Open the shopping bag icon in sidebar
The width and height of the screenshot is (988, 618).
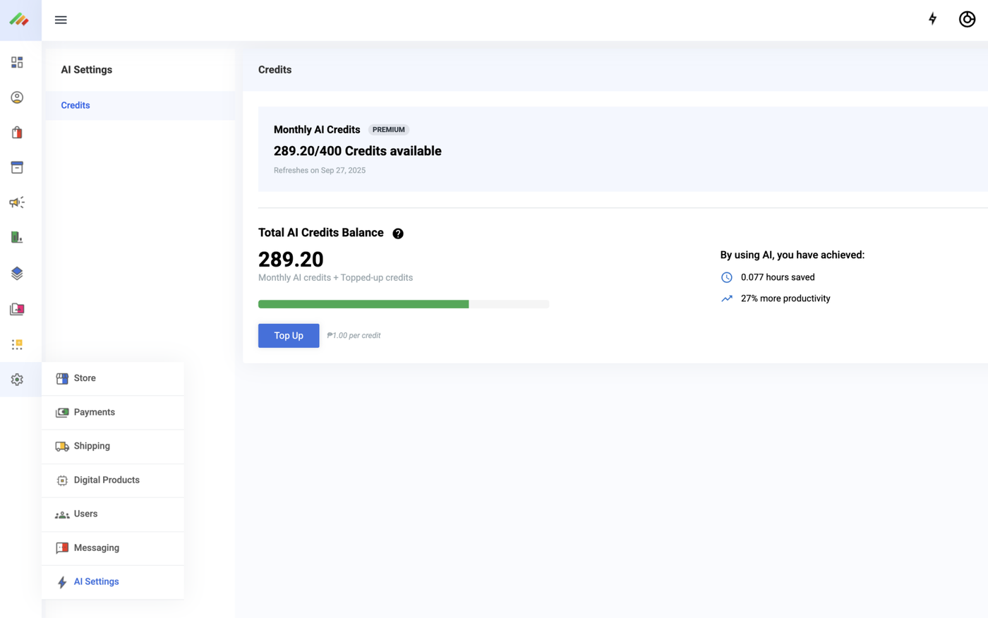(x=17, y=133)
